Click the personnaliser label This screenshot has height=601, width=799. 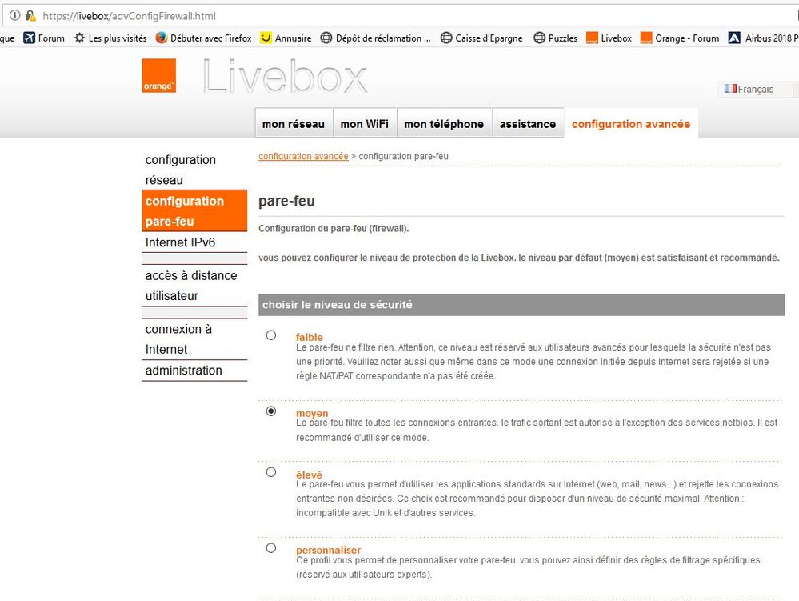(328, 550)
